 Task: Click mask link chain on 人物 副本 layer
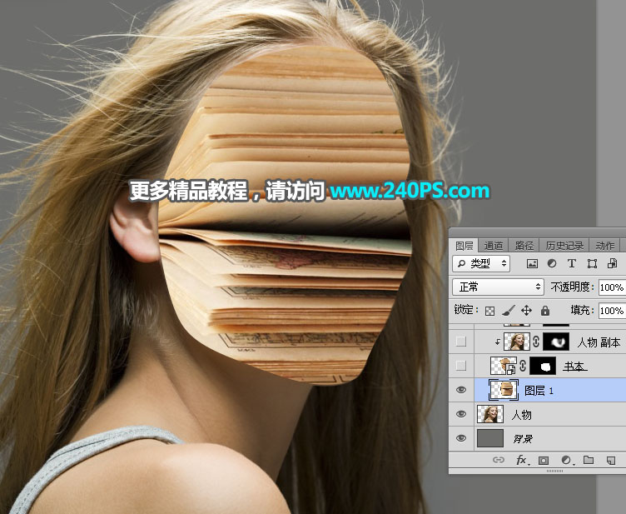coord(536,342)
